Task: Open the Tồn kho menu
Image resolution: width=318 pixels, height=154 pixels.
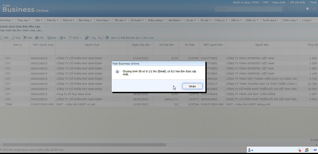Action: point(120,20)
